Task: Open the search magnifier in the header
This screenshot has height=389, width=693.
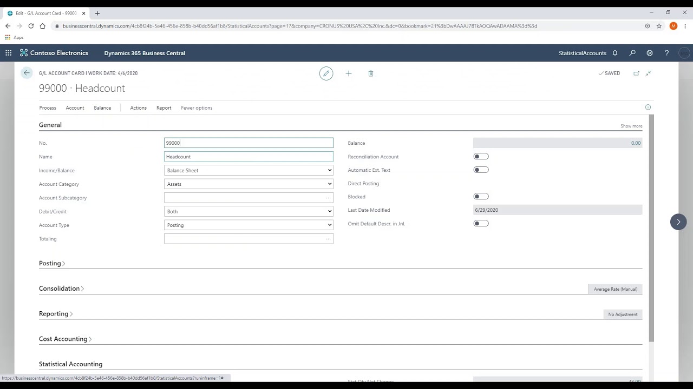Action: click(x=632, y=53)
